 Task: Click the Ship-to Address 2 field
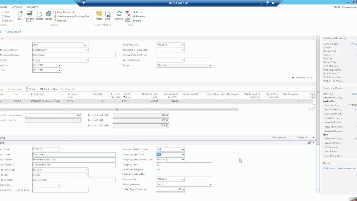[74, 165]
